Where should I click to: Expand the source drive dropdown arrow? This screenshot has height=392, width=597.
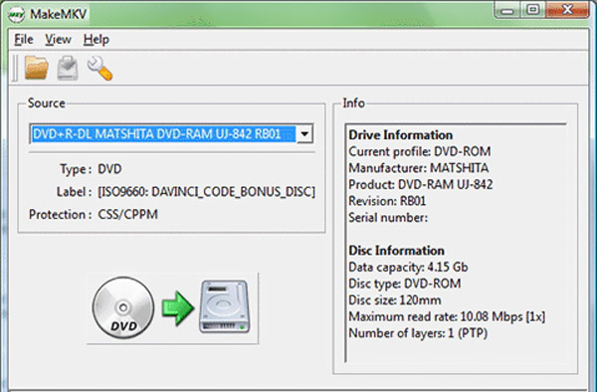coord(304,134)
